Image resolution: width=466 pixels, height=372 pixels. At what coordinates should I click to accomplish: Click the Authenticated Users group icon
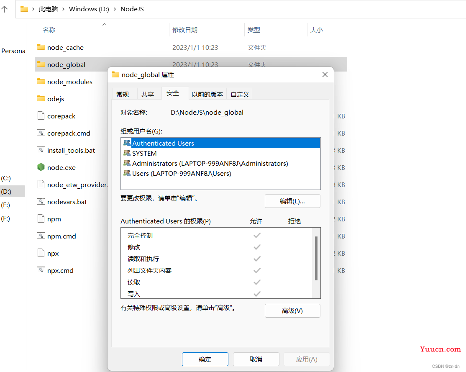click(127, 143)
